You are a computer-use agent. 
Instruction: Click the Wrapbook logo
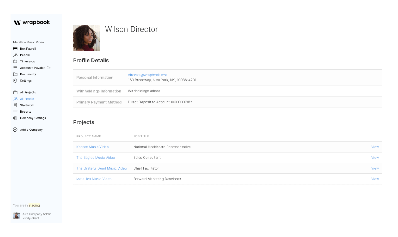[x=32, y=22]
